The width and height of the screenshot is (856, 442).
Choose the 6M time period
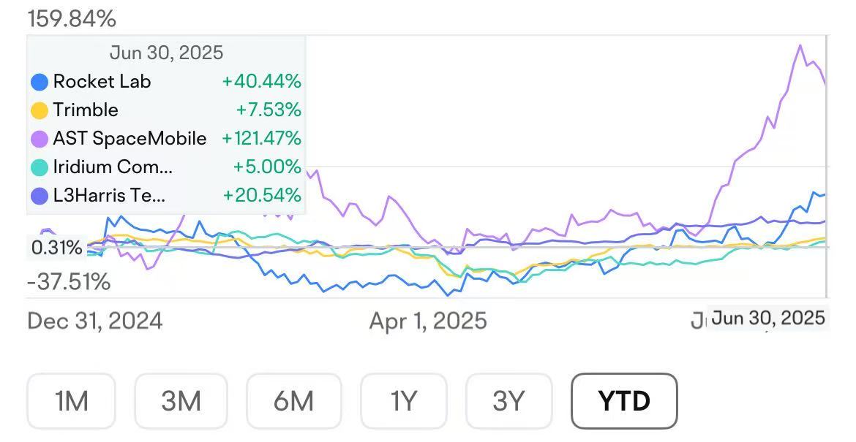coord(293,401)
